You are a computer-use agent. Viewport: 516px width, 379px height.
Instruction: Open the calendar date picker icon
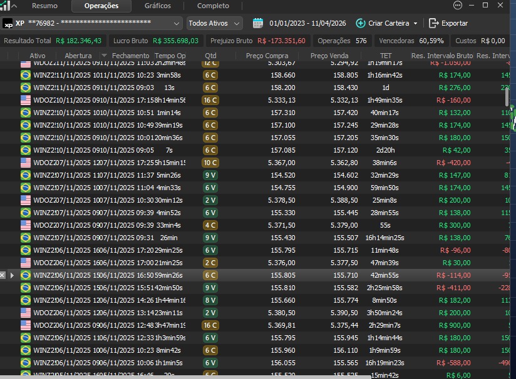click(258, 23)
